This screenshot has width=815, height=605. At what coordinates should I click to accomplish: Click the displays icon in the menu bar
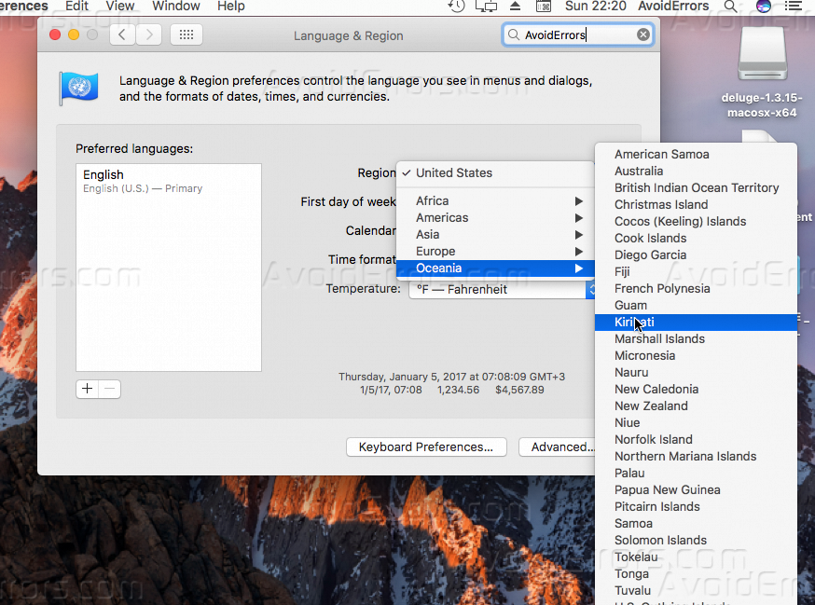tap(486, 7)
